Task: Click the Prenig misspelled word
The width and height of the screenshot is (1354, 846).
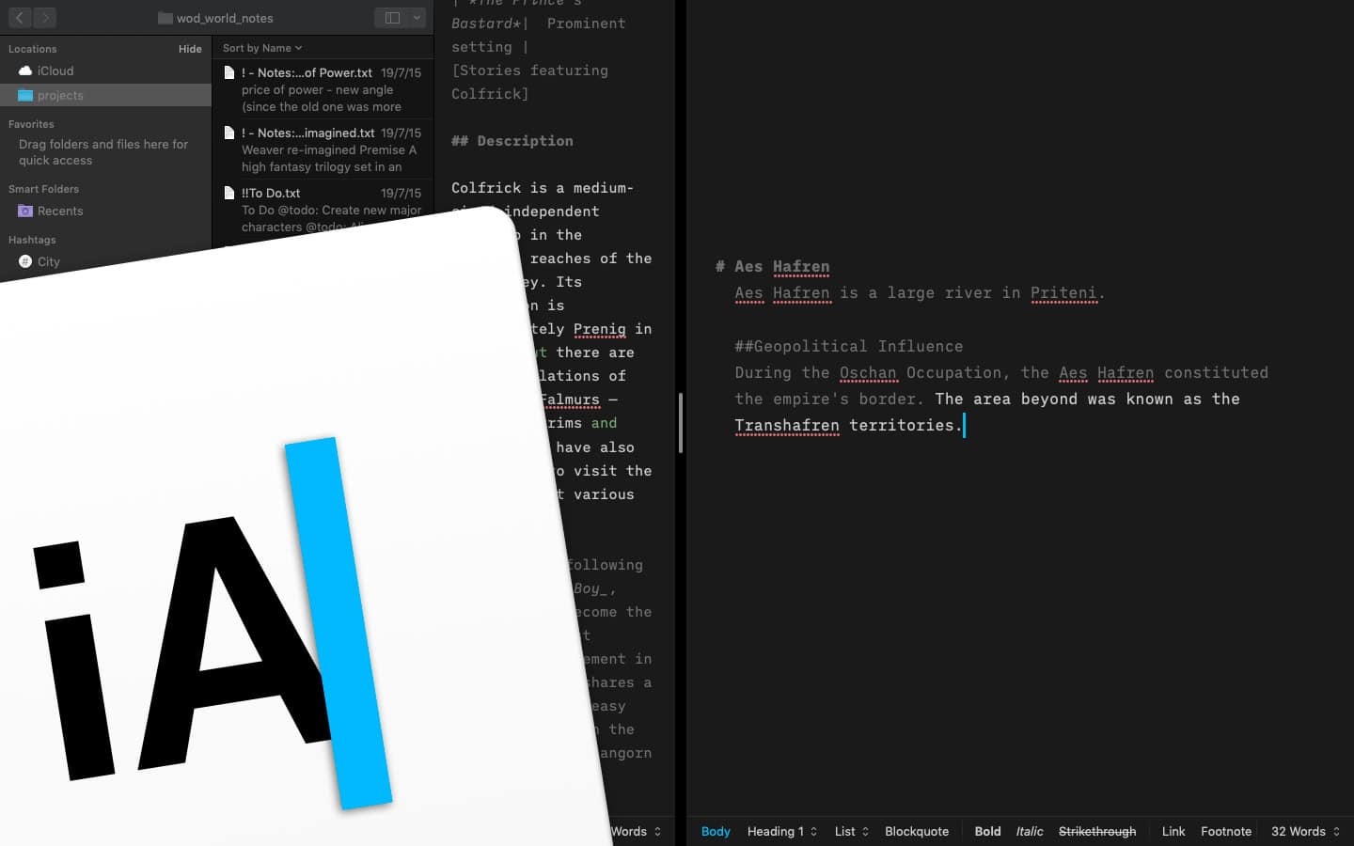Action: [x=599, y=329]
